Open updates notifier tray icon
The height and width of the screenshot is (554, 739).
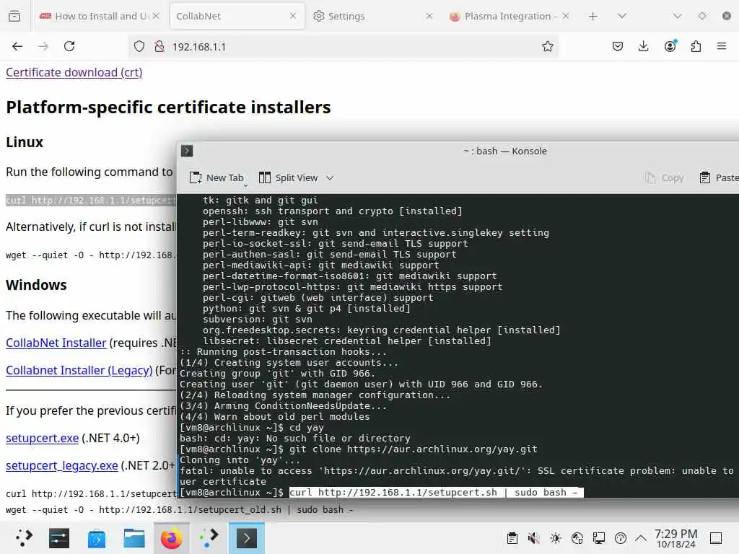coord(621,538)
